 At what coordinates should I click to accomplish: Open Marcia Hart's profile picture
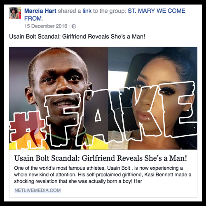point(15,13)
